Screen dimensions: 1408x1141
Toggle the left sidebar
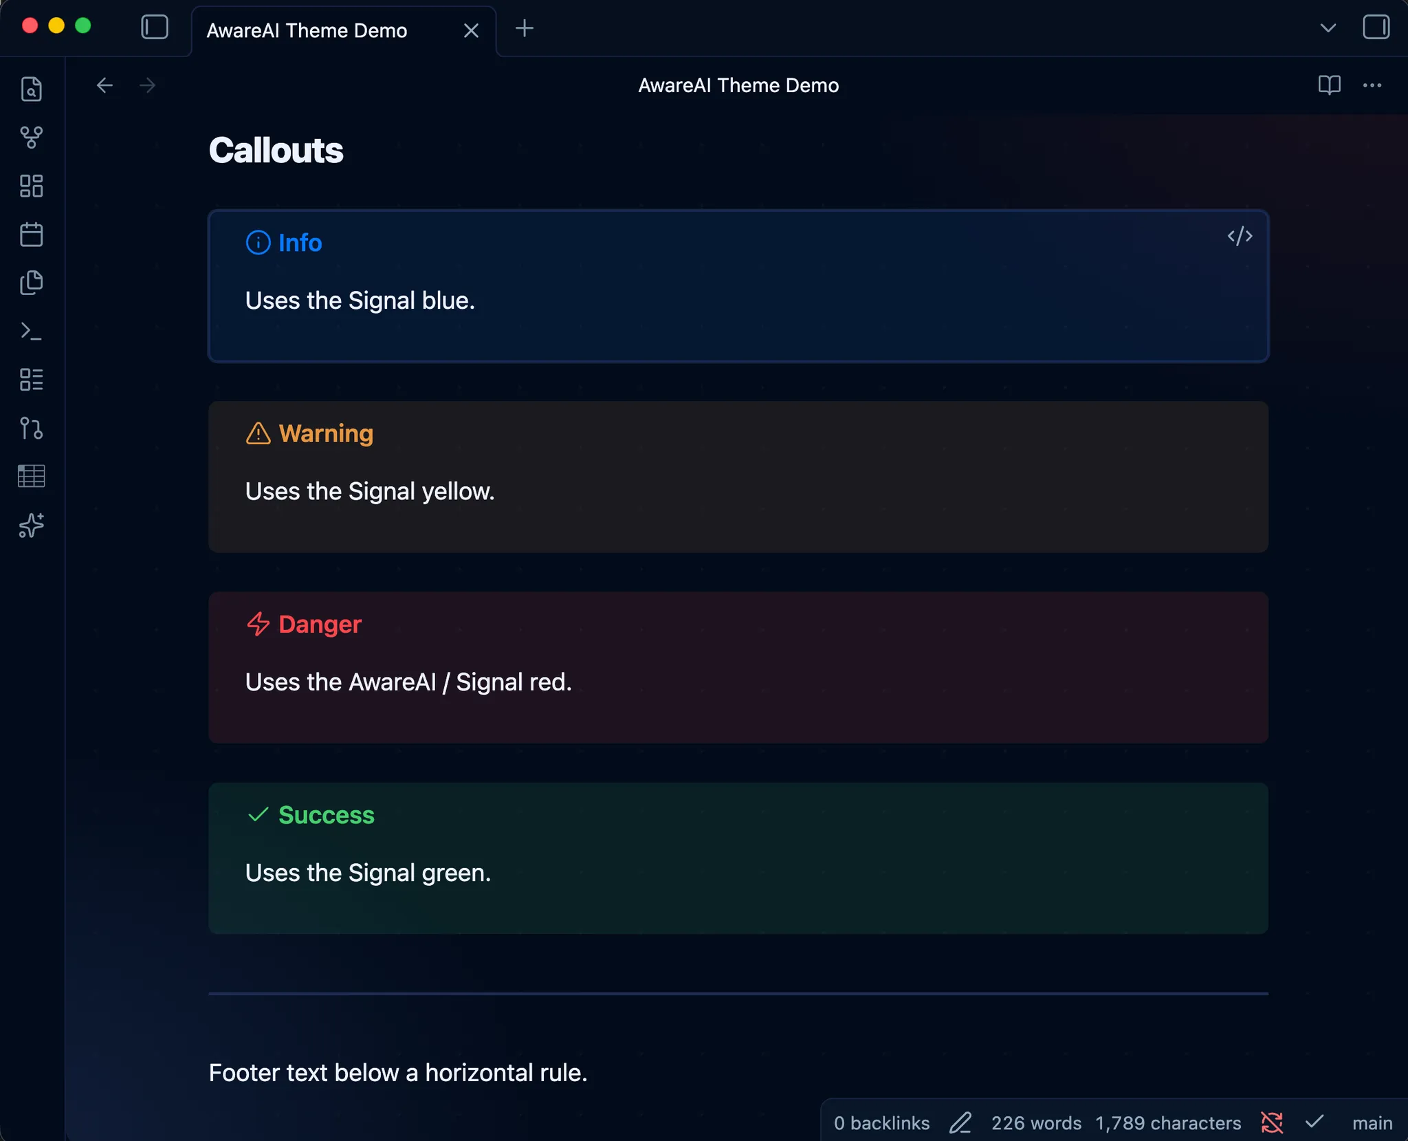pos(155,28)
